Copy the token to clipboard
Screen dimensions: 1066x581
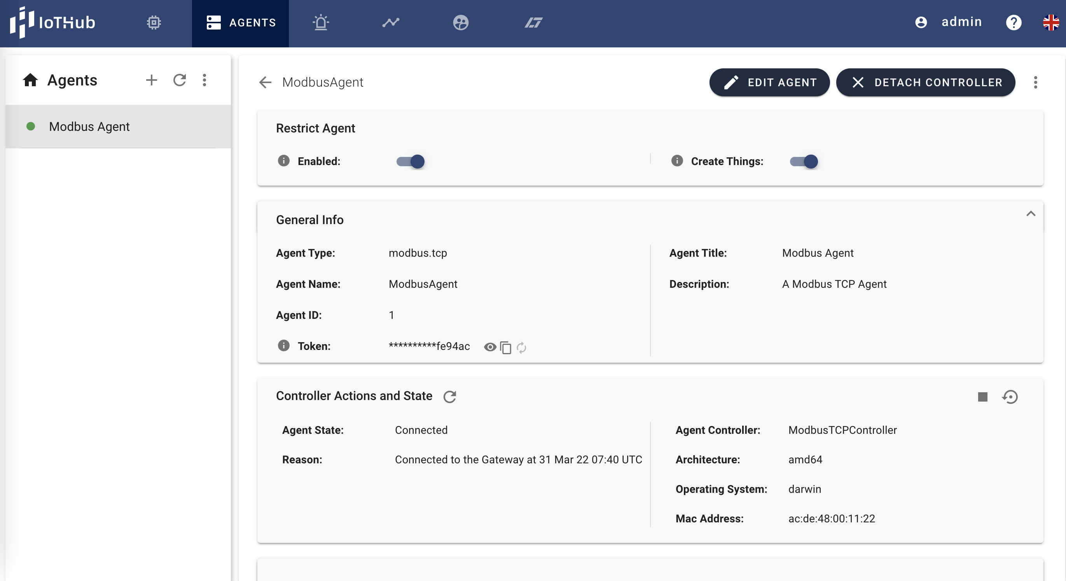505,347
